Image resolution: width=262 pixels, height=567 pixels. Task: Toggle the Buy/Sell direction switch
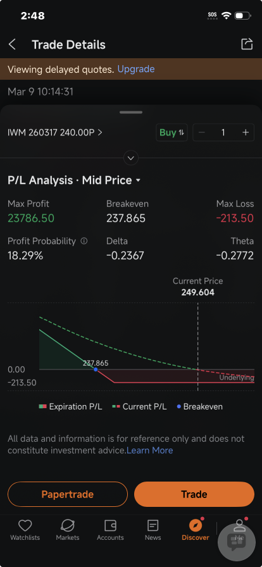point(172,133)
